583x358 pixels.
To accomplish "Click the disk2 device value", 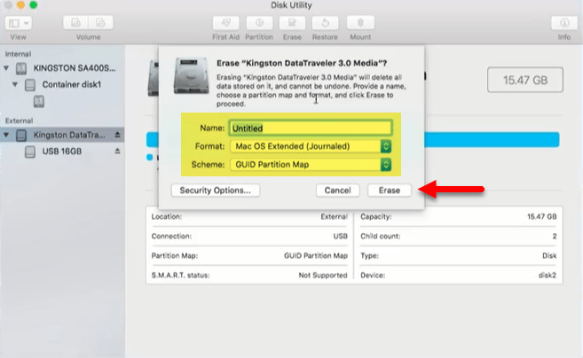I will click(548, 276).
